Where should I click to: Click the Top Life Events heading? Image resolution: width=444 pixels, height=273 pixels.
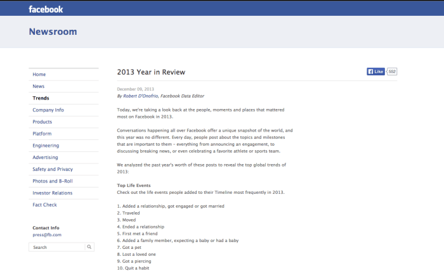coord(134,186)
